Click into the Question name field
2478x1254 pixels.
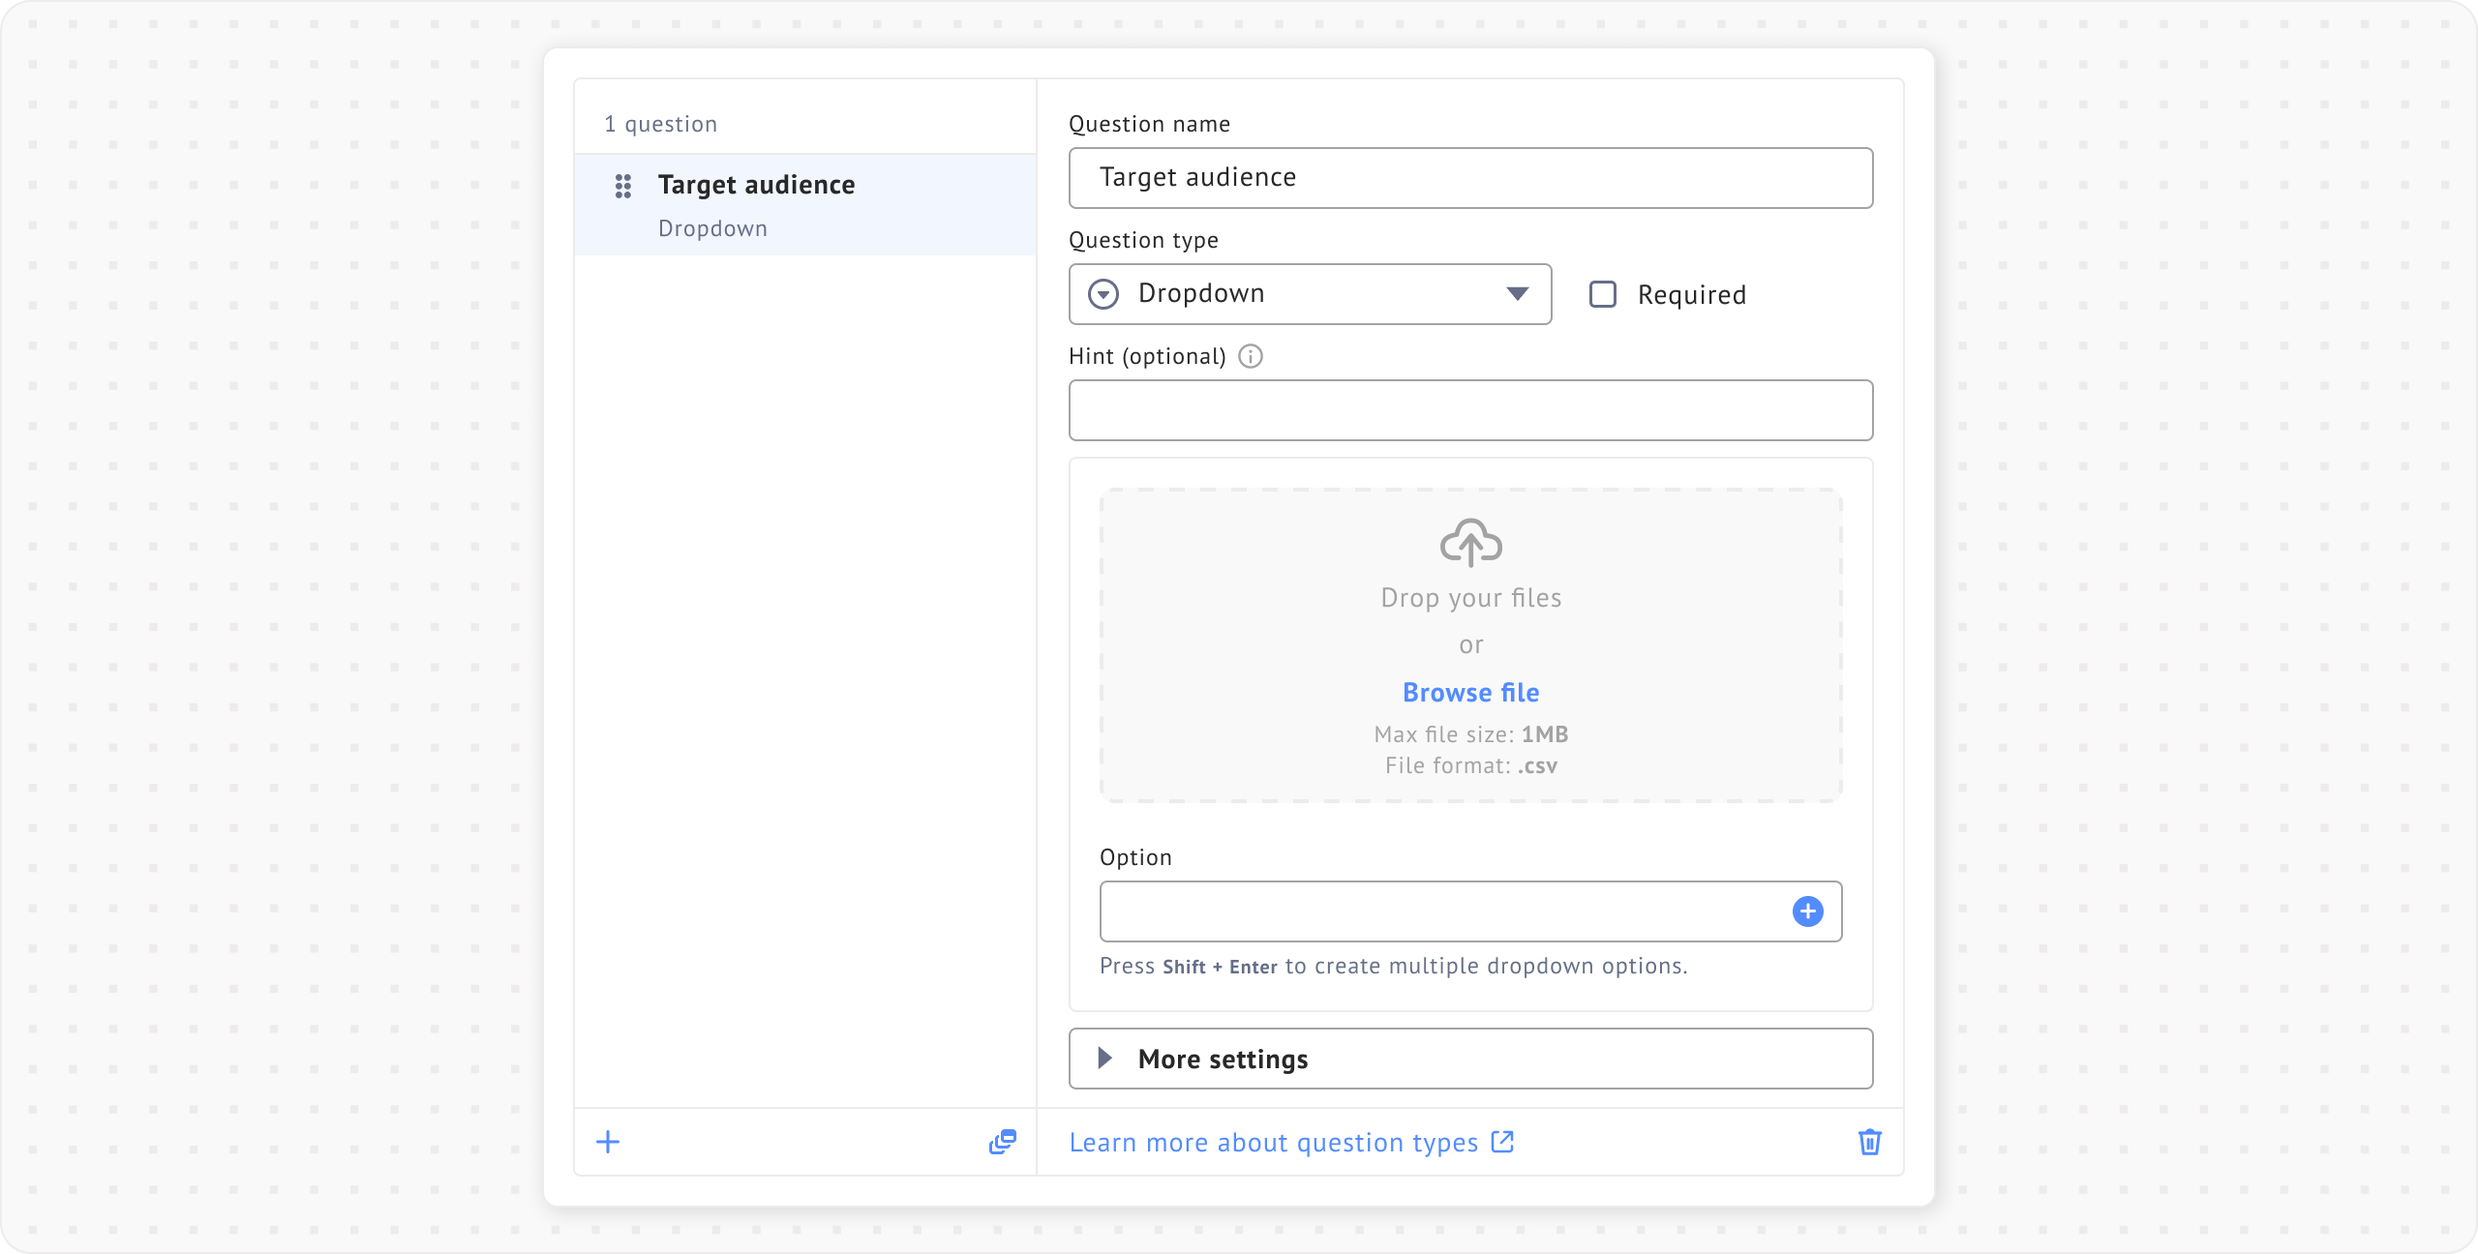tap(1469, 178)
